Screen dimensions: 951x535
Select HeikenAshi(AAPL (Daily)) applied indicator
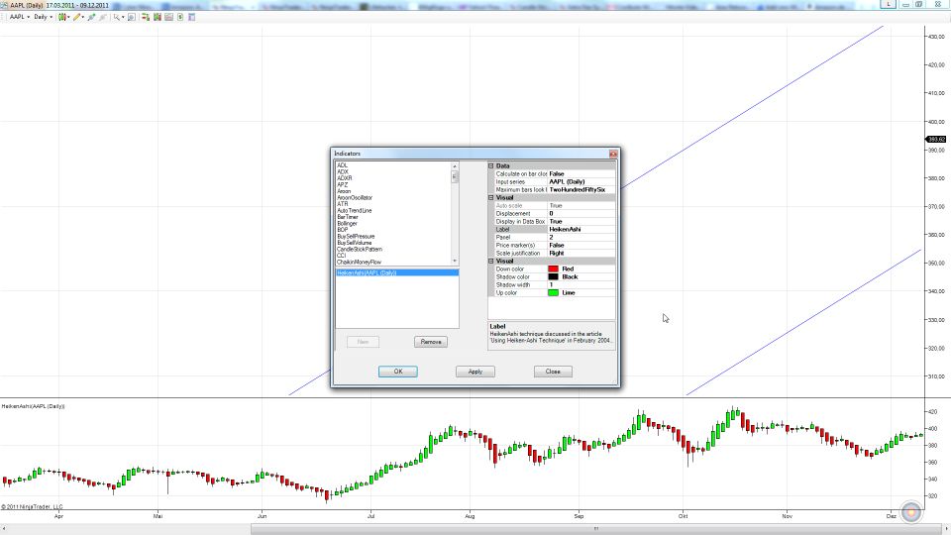[x=396, y=273]
